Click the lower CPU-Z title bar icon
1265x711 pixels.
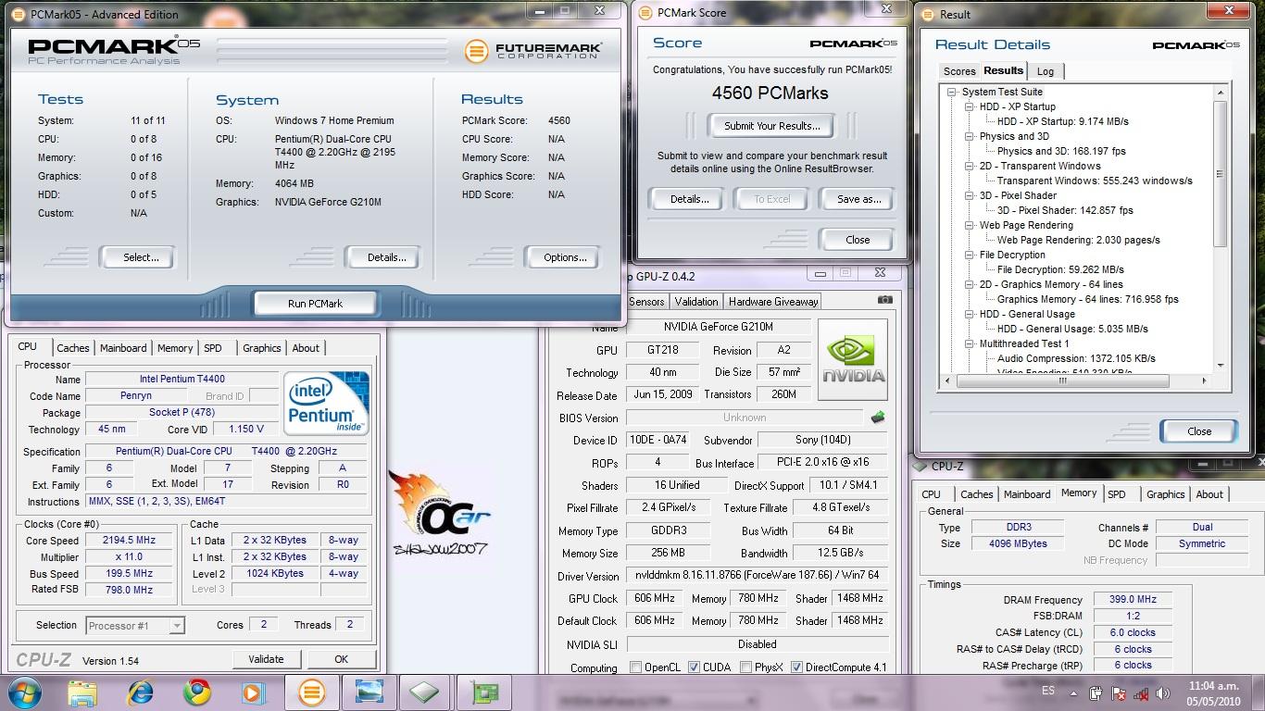[921, 467]
